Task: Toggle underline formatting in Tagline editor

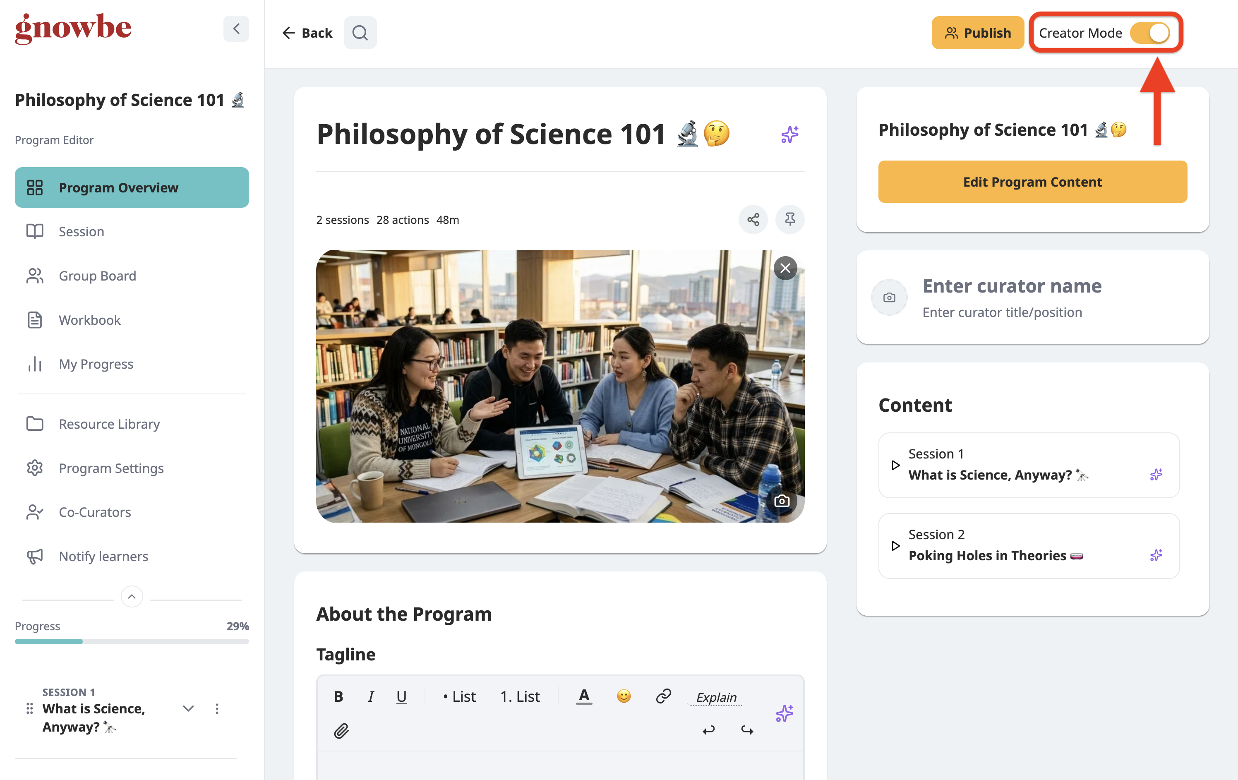Action: (x=401, y=697)
